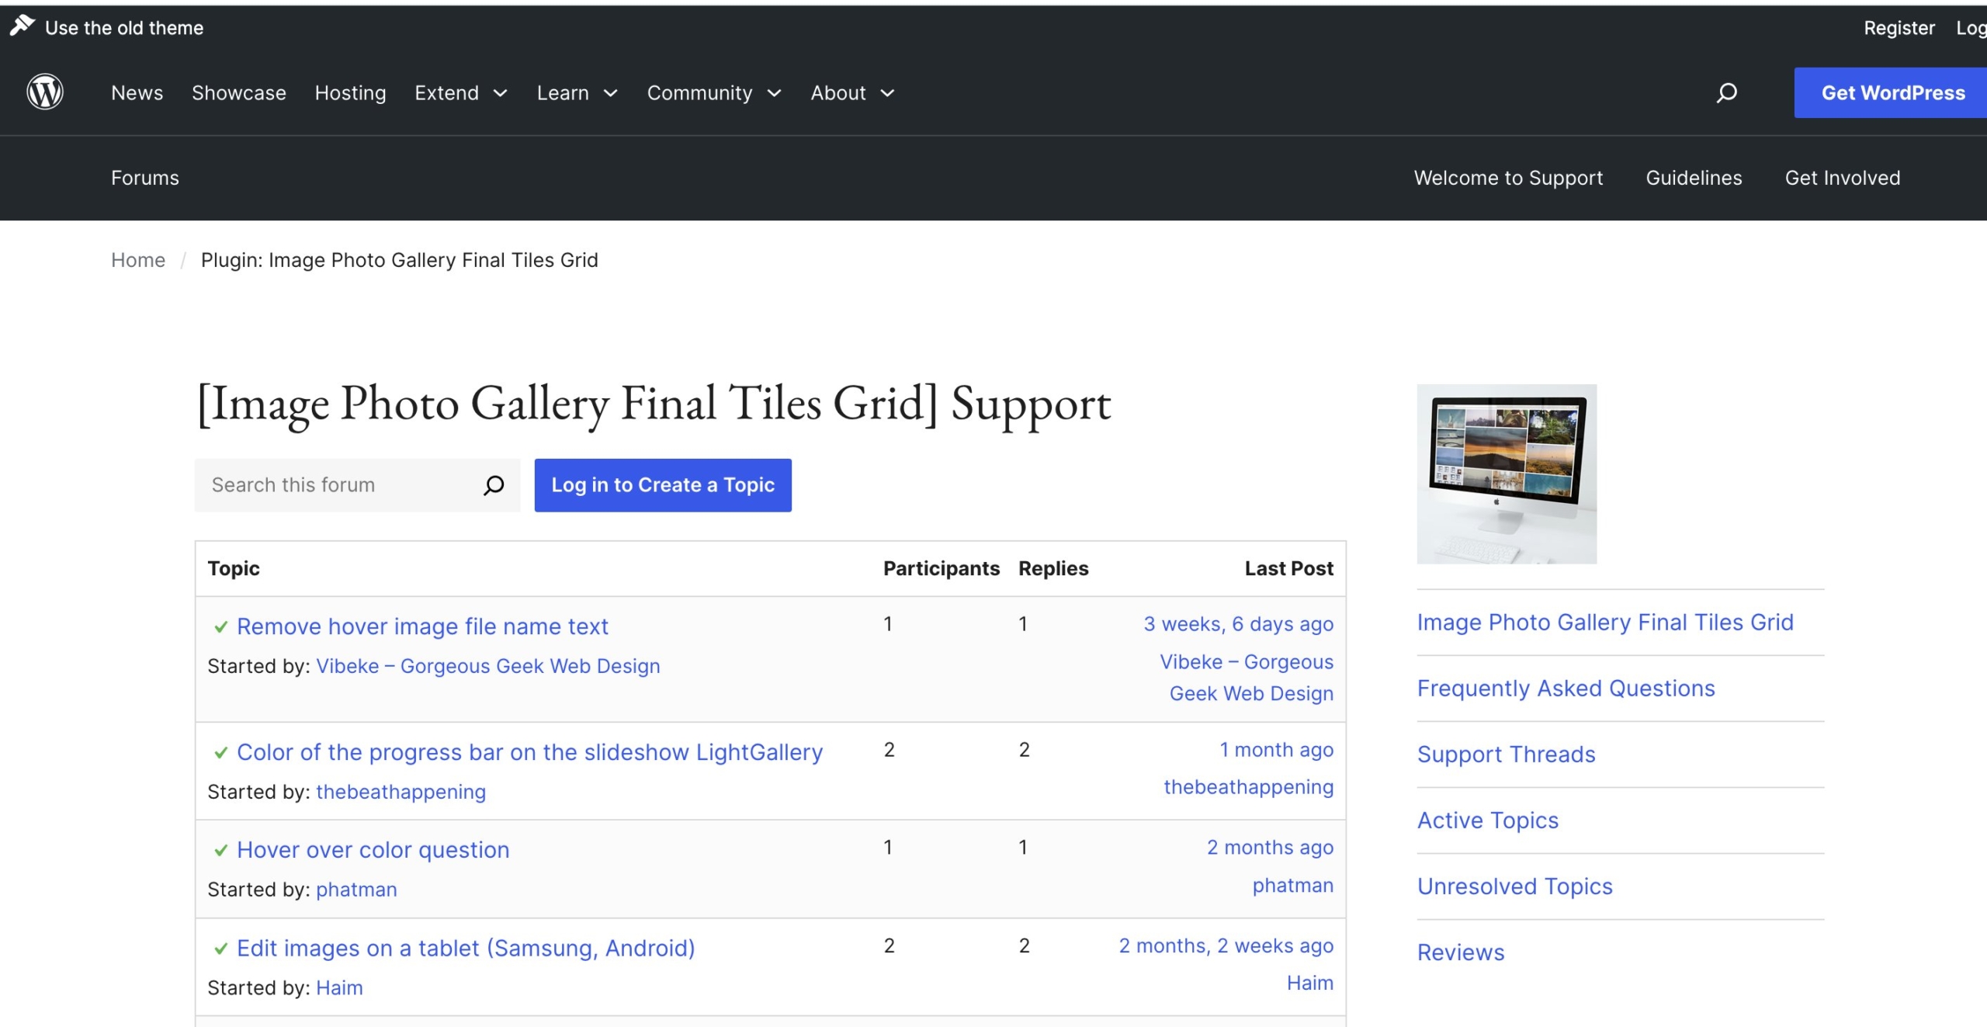The image size is (1987, 1027).
Task: Click resolved checkmark on Remove hover image topic
Action: tap(221, 626)
